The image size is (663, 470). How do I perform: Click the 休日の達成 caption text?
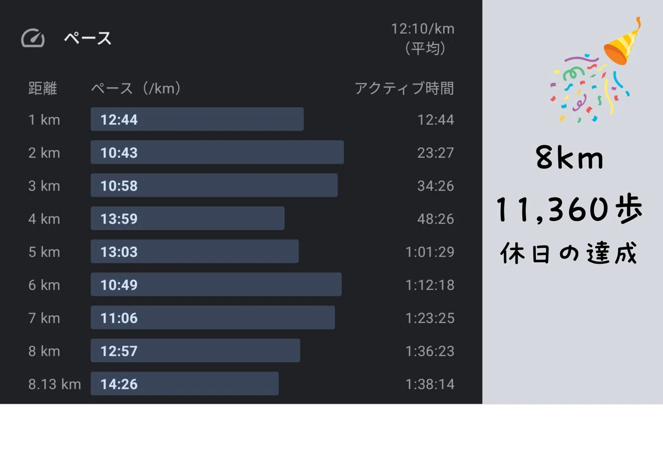(x=569, y=255)
